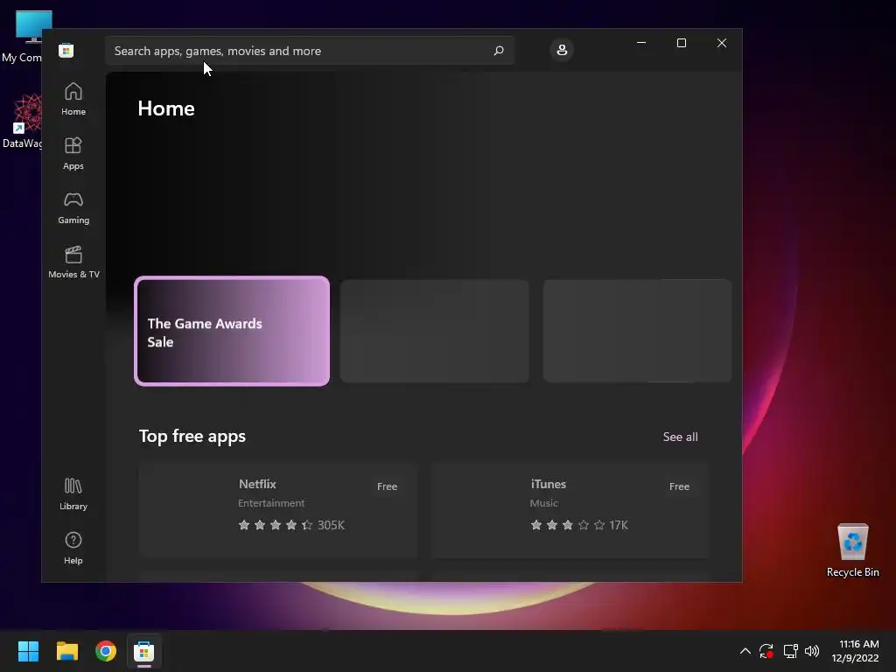The image size is (896, 672).
Task: Show hidden tray icons chevron
Action: [x=745, y=651]
